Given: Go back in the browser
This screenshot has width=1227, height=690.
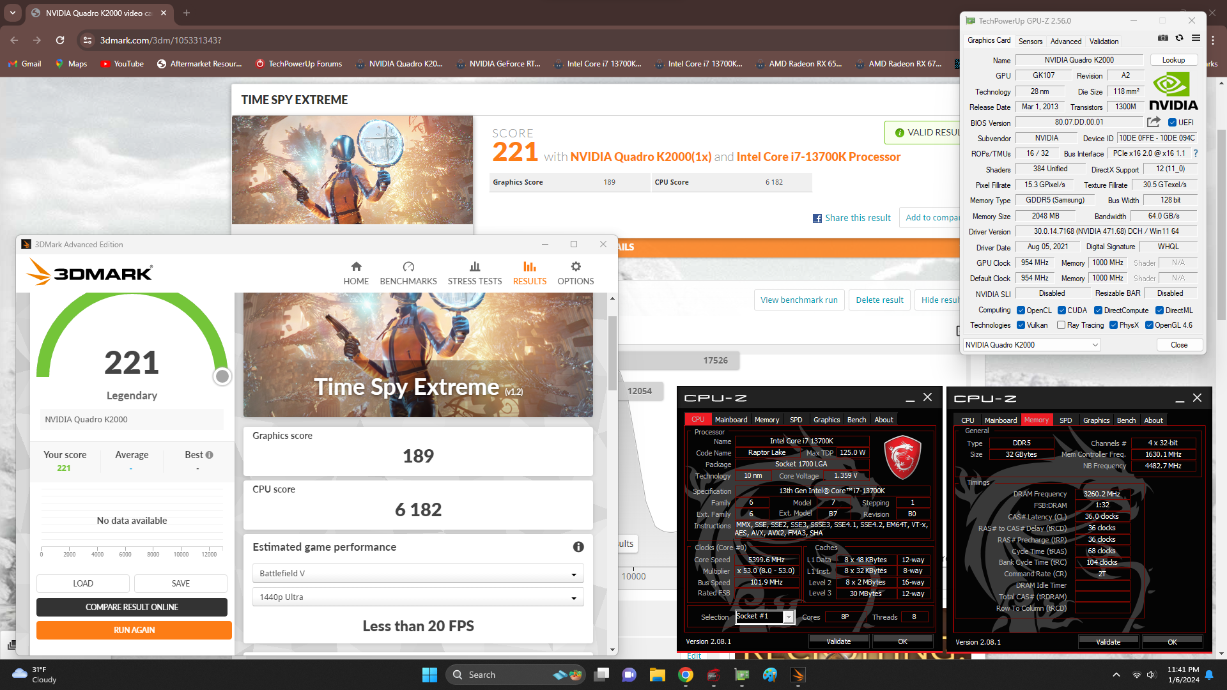Looking at the screenshot, I should pyautogui.click(x=14, y=40).
